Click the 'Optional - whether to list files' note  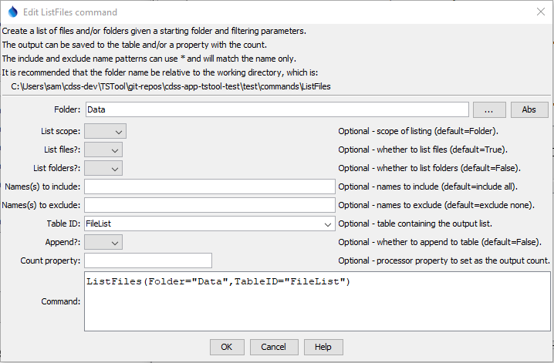pos(423,150)
